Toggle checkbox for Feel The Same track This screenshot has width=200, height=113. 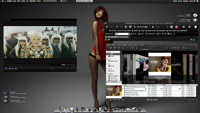(125, 89)
